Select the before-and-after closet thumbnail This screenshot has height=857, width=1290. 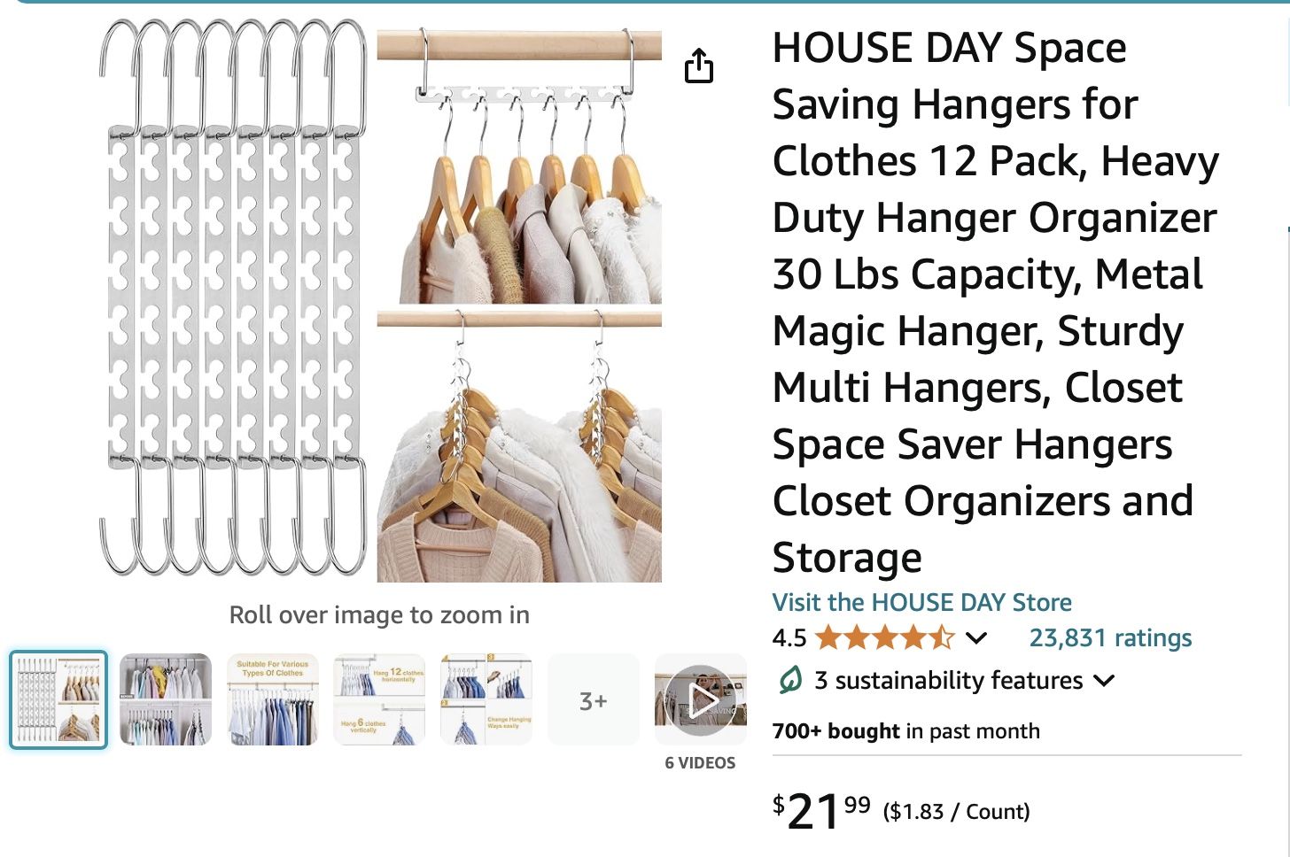(x=166, y=700)
